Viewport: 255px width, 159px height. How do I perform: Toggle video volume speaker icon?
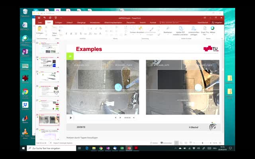[134, 118]
